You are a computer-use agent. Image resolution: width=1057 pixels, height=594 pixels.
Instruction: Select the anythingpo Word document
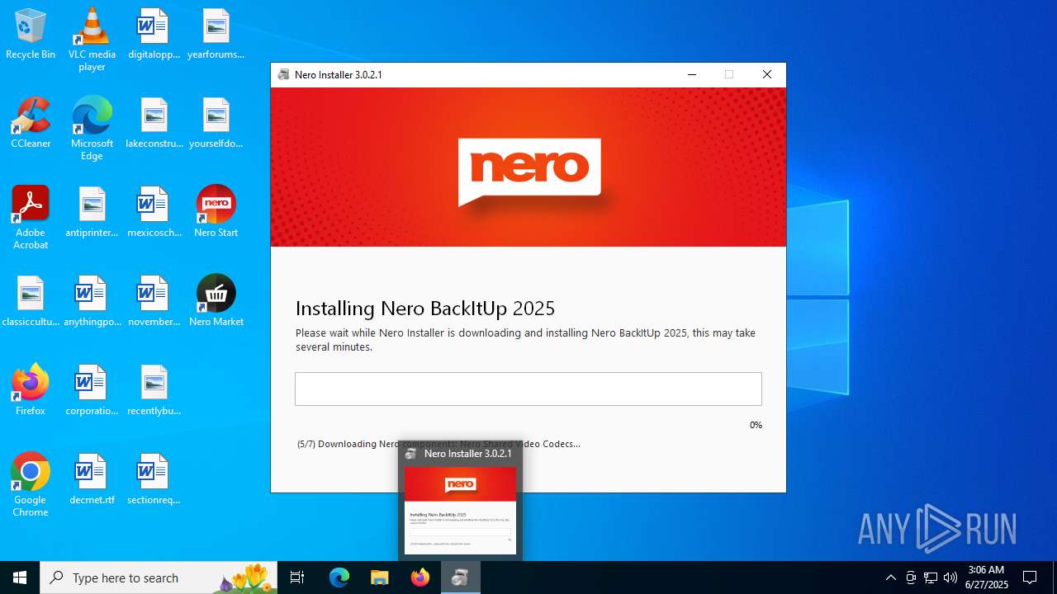(92, 301)
